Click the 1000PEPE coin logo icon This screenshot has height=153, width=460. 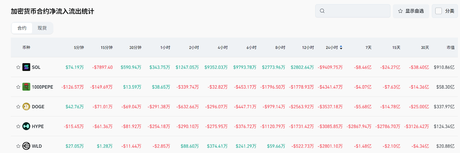pos(26,87)
